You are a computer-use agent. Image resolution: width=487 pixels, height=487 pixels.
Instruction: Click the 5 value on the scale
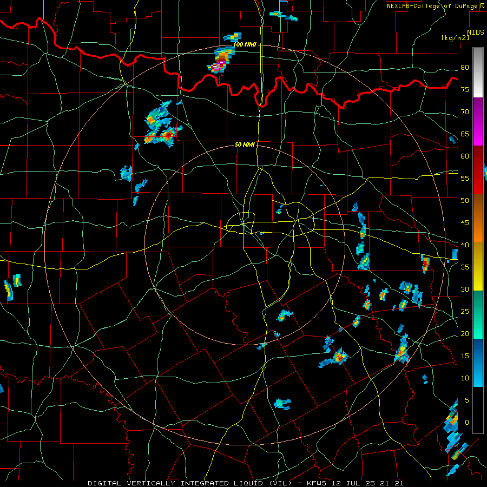467,400
